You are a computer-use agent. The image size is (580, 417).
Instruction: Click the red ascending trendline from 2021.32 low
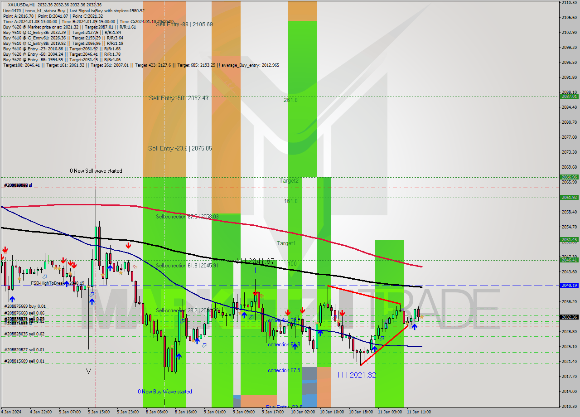point(383,345)
